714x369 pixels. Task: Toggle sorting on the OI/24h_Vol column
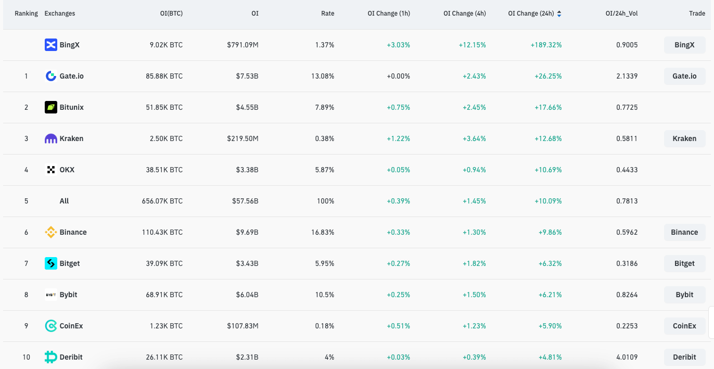pyautogui.click(x=621, y=13)
